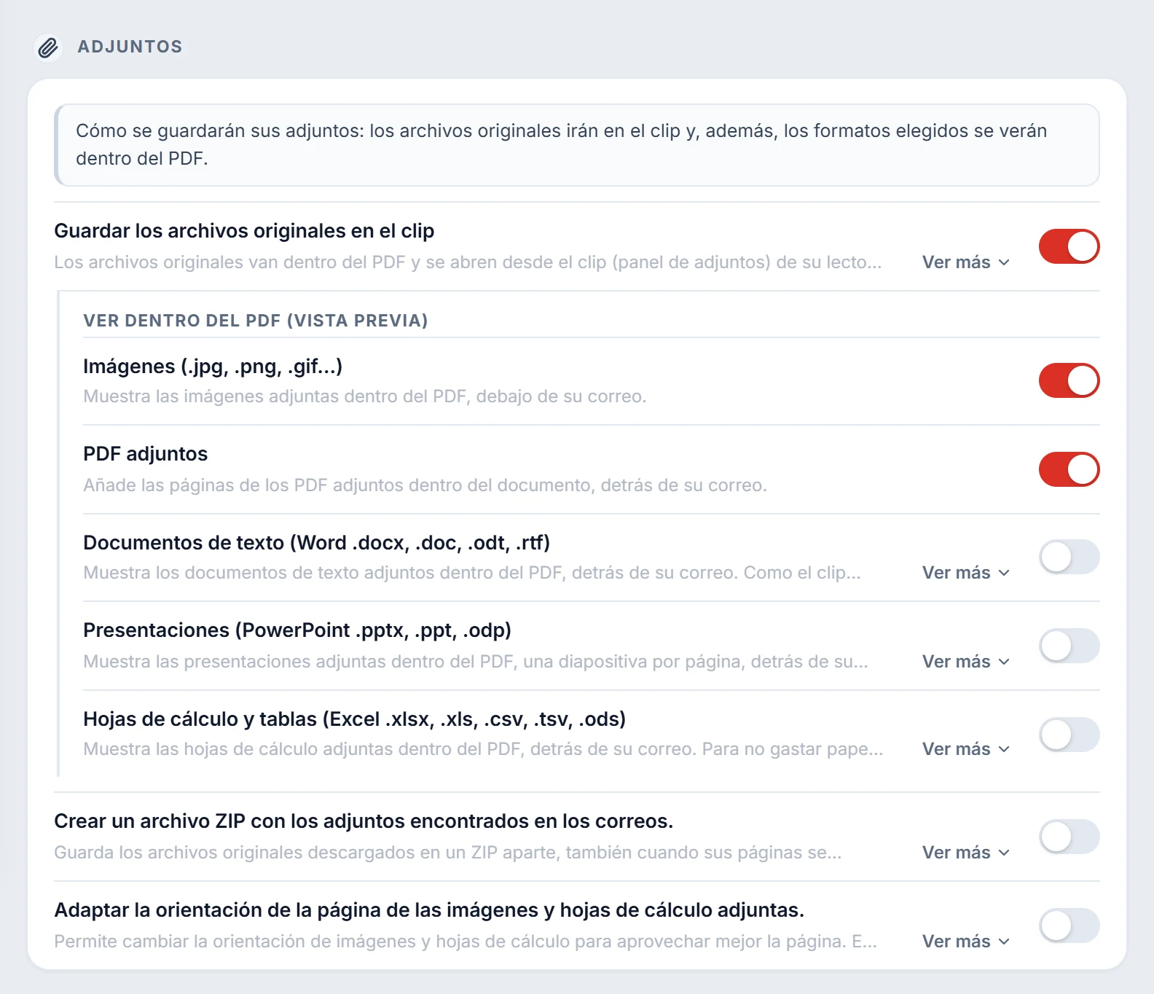
Task: Click the paperclip Adjuntos icon
Action: tap(48, 48)
